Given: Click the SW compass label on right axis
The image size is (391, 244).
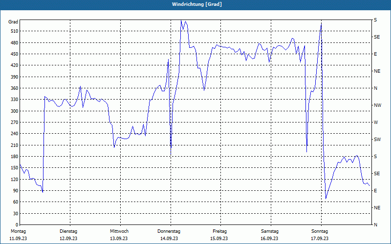Looking at the screenshot, I should pos(377,140).
